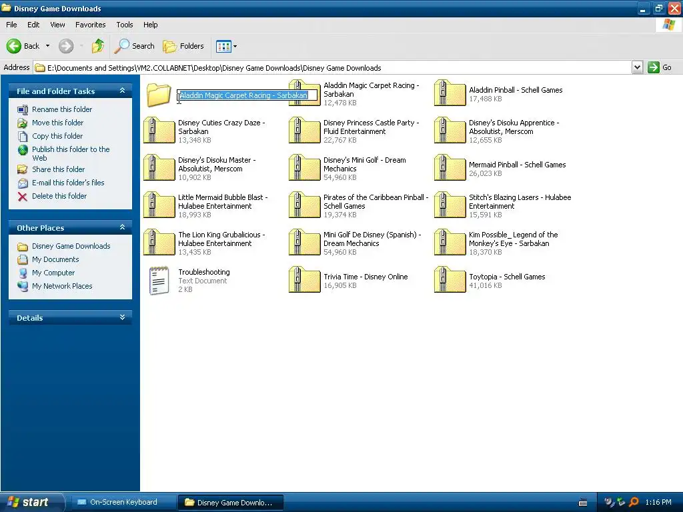683x512 pixels.
Task: Click the orange magnifier tray icon
Action: (634, 502)
